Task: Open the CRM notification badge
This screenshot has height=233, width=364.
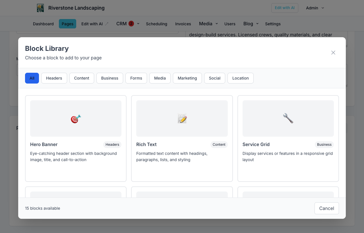Action: click(131, 24)
